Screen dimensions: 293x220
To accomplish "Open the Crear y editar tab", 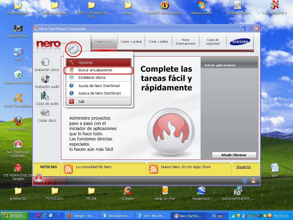I will (158, 42).
